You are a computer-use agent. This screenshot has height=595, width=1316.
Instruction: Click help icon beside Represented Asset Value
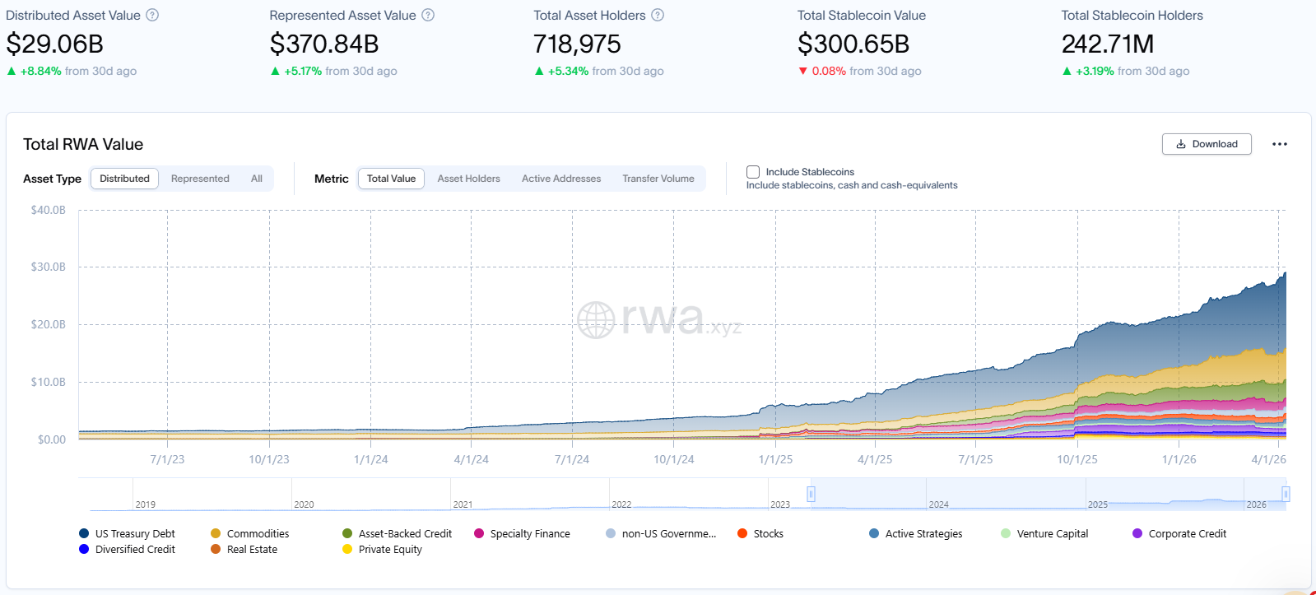(x=428, y=15)
